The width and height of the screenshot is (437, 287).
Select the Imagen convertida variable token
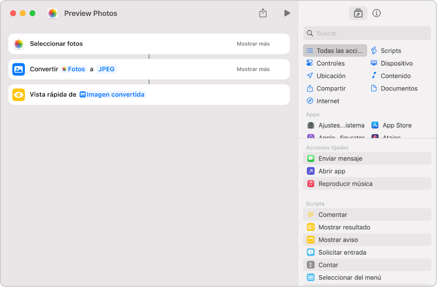[x=112, y=95]
